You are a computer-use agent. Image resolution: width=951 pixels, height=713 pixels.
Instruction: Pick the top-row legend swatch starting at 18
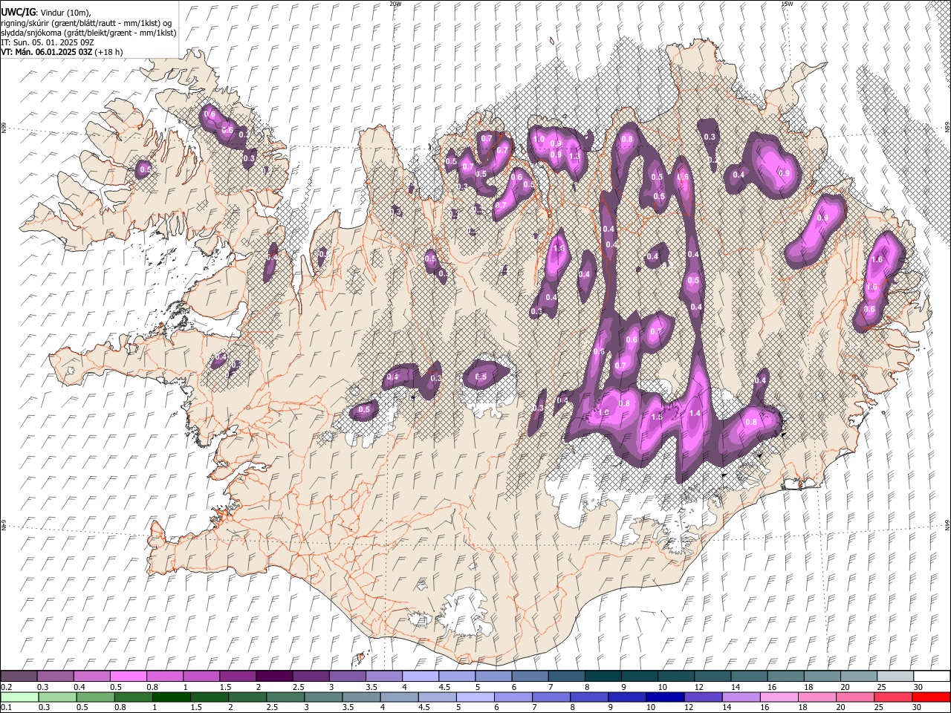click(x=821, y=676)
